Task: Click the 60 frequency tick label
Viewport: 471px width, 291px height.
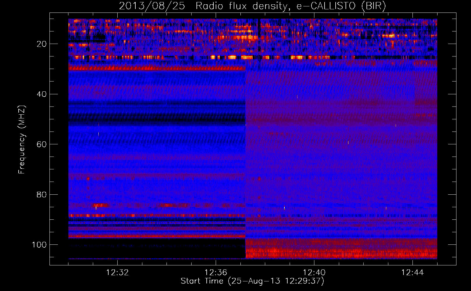Action: coord(42,144)
